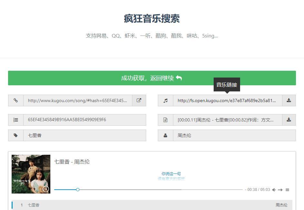Select the song title field 七里香
Image resolution: width=304 pixels, height=210 pixels.
(85, 135)
